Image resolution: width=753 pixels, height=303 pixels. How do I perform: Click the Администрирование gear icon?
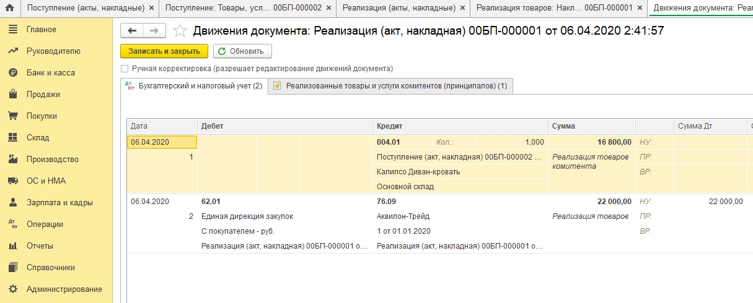(12, 289)
